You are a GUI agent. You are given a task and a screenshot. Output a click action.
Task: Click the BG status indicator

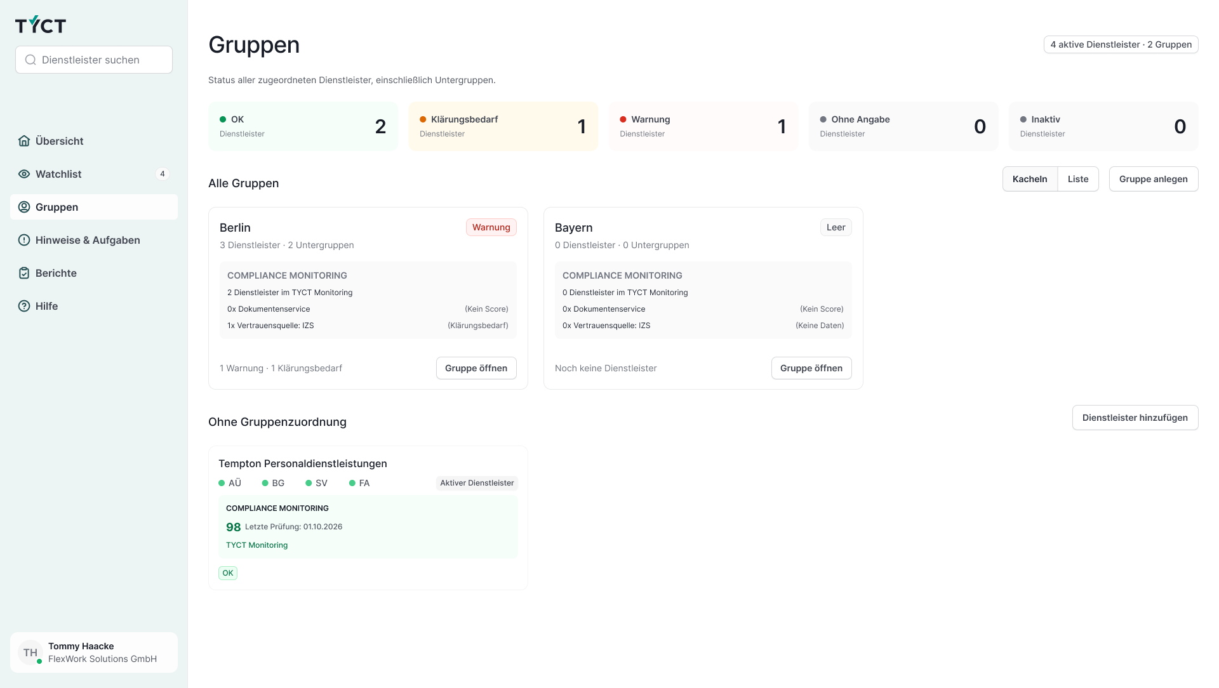[273, 483]
